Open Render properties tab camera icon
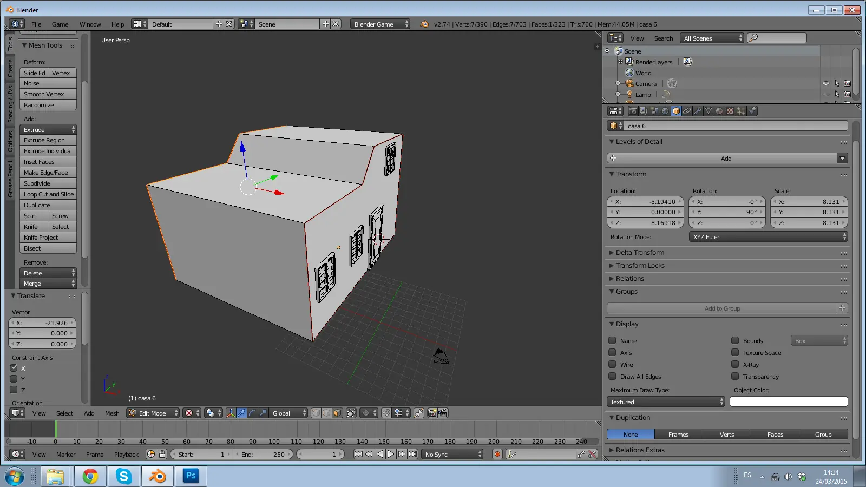The height and width of the screenshot is (487, 866). click(633, 111)
